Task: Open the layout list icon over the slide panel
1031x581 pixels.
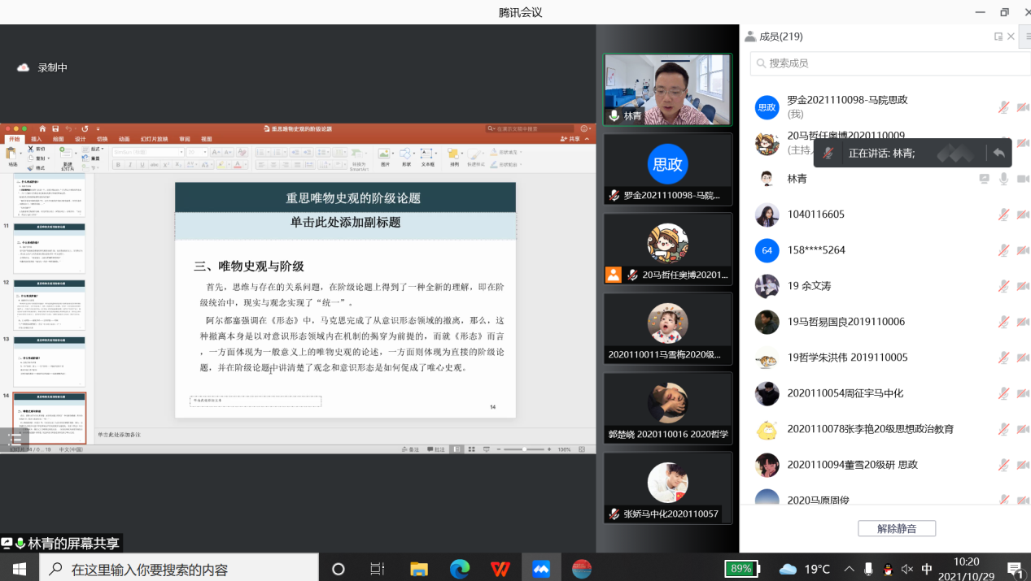Action: coord(15,439)
